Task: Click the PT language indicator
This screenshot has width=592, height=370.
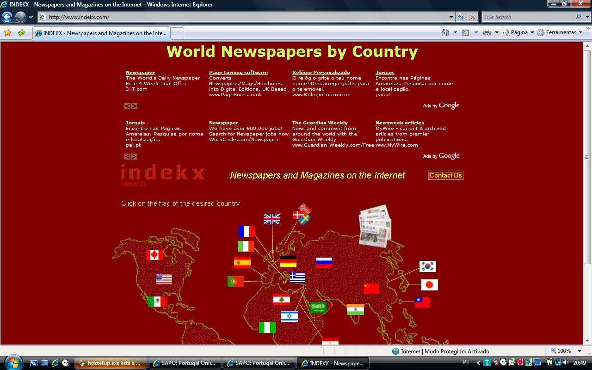Action: click(x=466, y=362)
